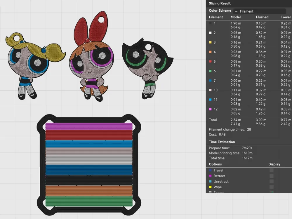Click the dark blue swatch for filament 7

210,81
